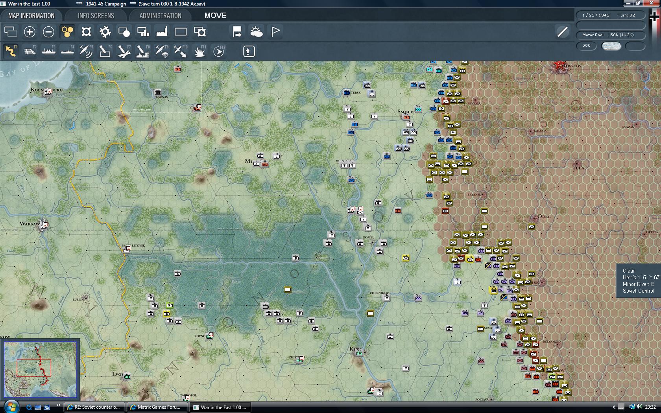Click the Warsaw city marker on map
Screen dimensions: 661x413
coord(44,225)
